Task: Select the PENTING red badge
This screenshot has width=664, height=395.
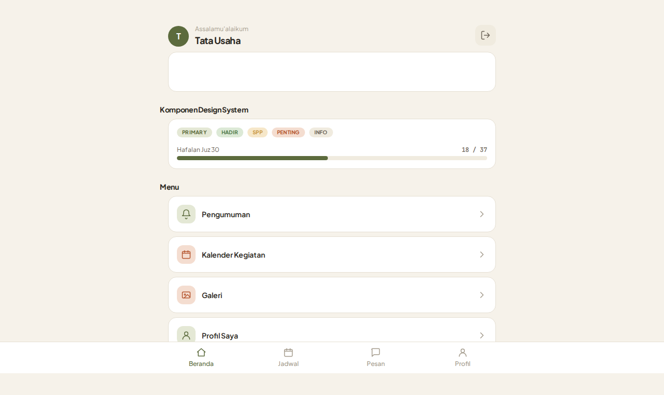Action: click(x=288, y=132)
